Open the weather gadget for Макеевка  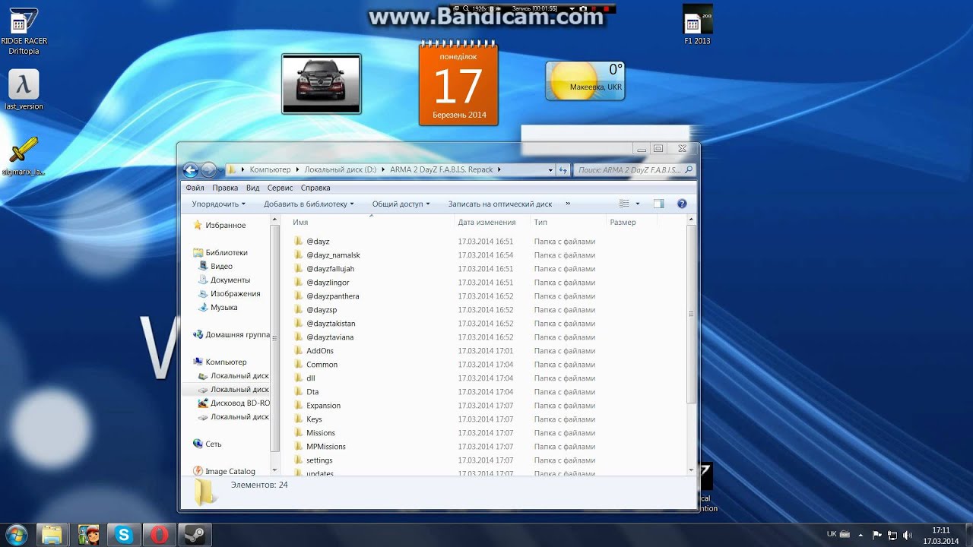(585, 81)
